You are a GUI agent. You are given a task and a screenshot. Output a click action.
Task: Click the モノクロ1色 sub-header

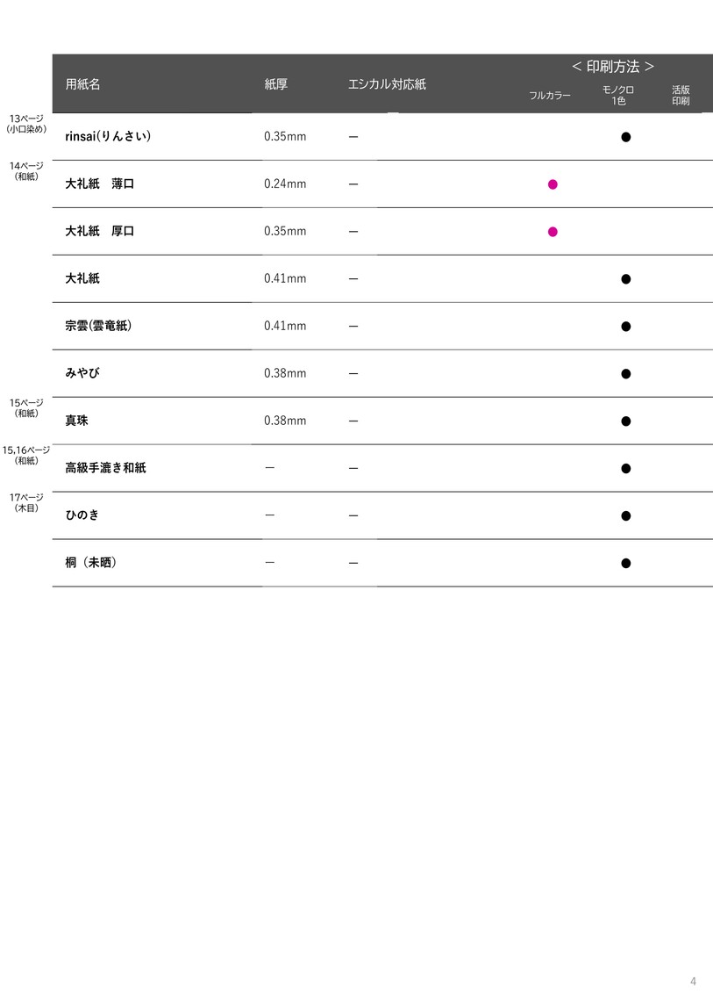618,96
